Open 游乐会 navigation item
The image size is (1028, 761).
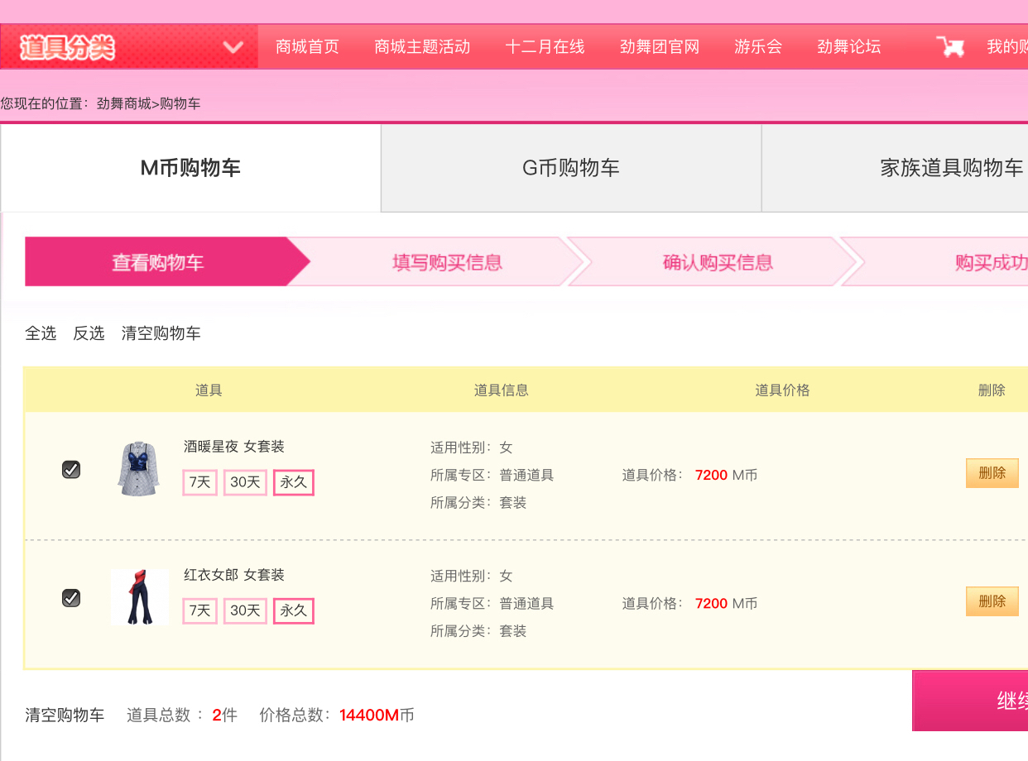(758, 47)
